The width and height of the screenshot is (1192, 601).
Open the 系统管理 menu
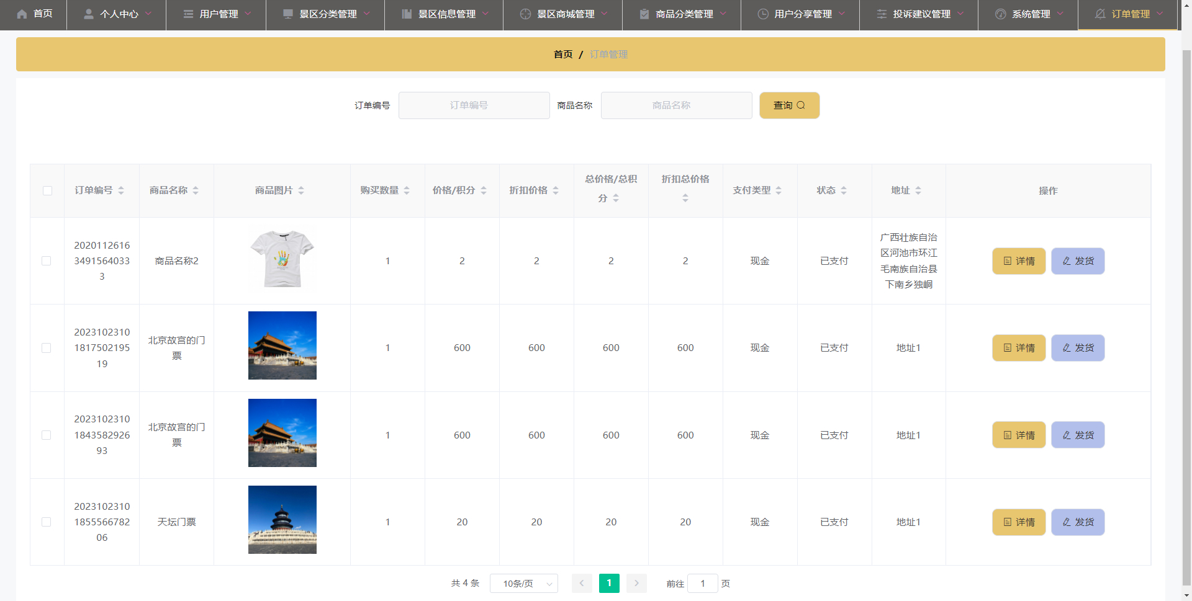point(1028,14)
